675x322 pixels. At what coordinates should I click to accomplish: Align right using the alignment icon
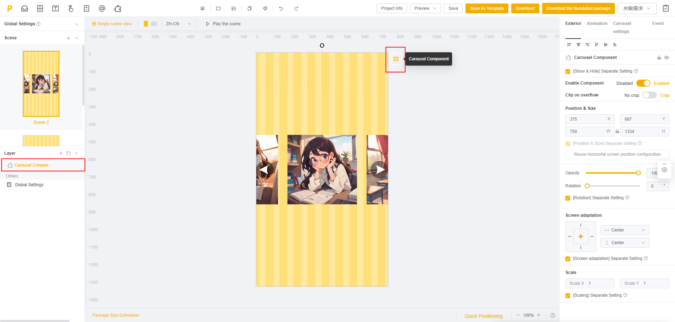tap(587, 45)
